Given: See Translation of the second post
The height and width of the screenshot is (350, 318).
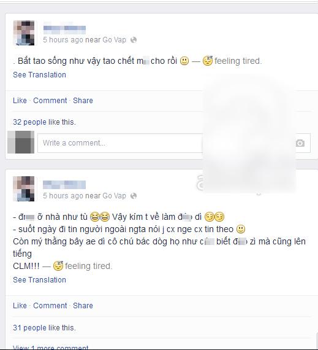Looking at the screenshot, I should pyautogui.click(x=39, y=280).
